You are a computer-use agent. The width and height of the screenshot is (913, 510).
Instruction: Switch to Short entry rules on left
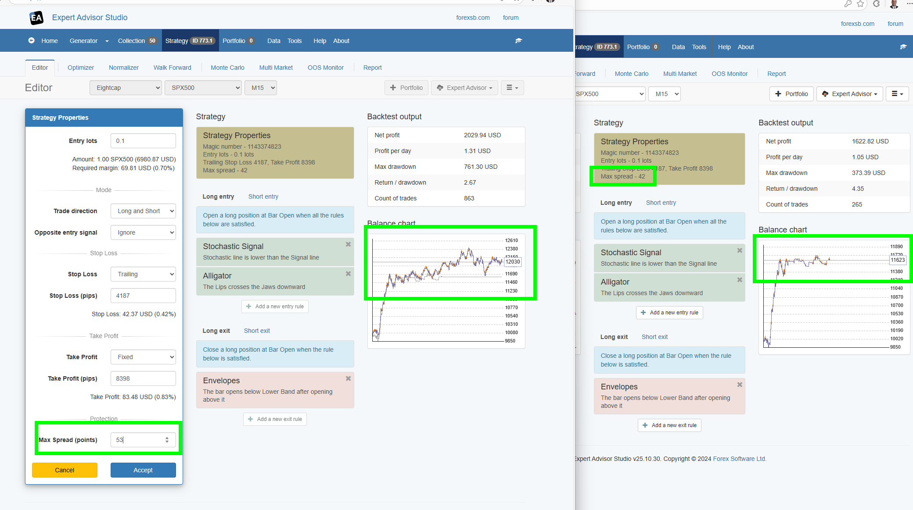coord(263,196)
